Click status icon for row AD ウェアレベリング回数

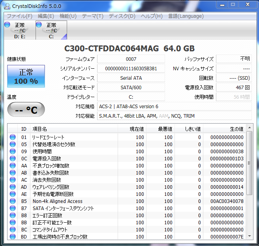click(x=13, y=187)
